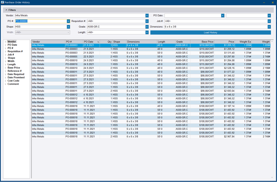The height and width of the screenshot is (182, 277).
Task: Open the Job # dropdown
Action: pyautogui.click(x=269, y=21)
